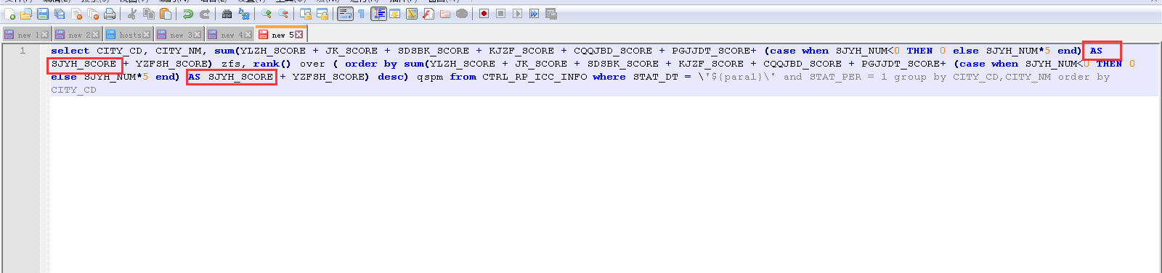Cut selection with the scissors icon
The image size is (1162, 273).
click(x=132, y=14)
